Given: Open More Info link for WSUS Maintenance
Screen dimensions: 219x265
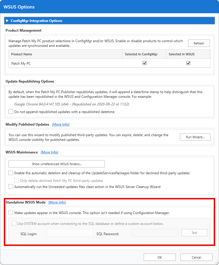Looking at the screenshot, I should point(49,152).
